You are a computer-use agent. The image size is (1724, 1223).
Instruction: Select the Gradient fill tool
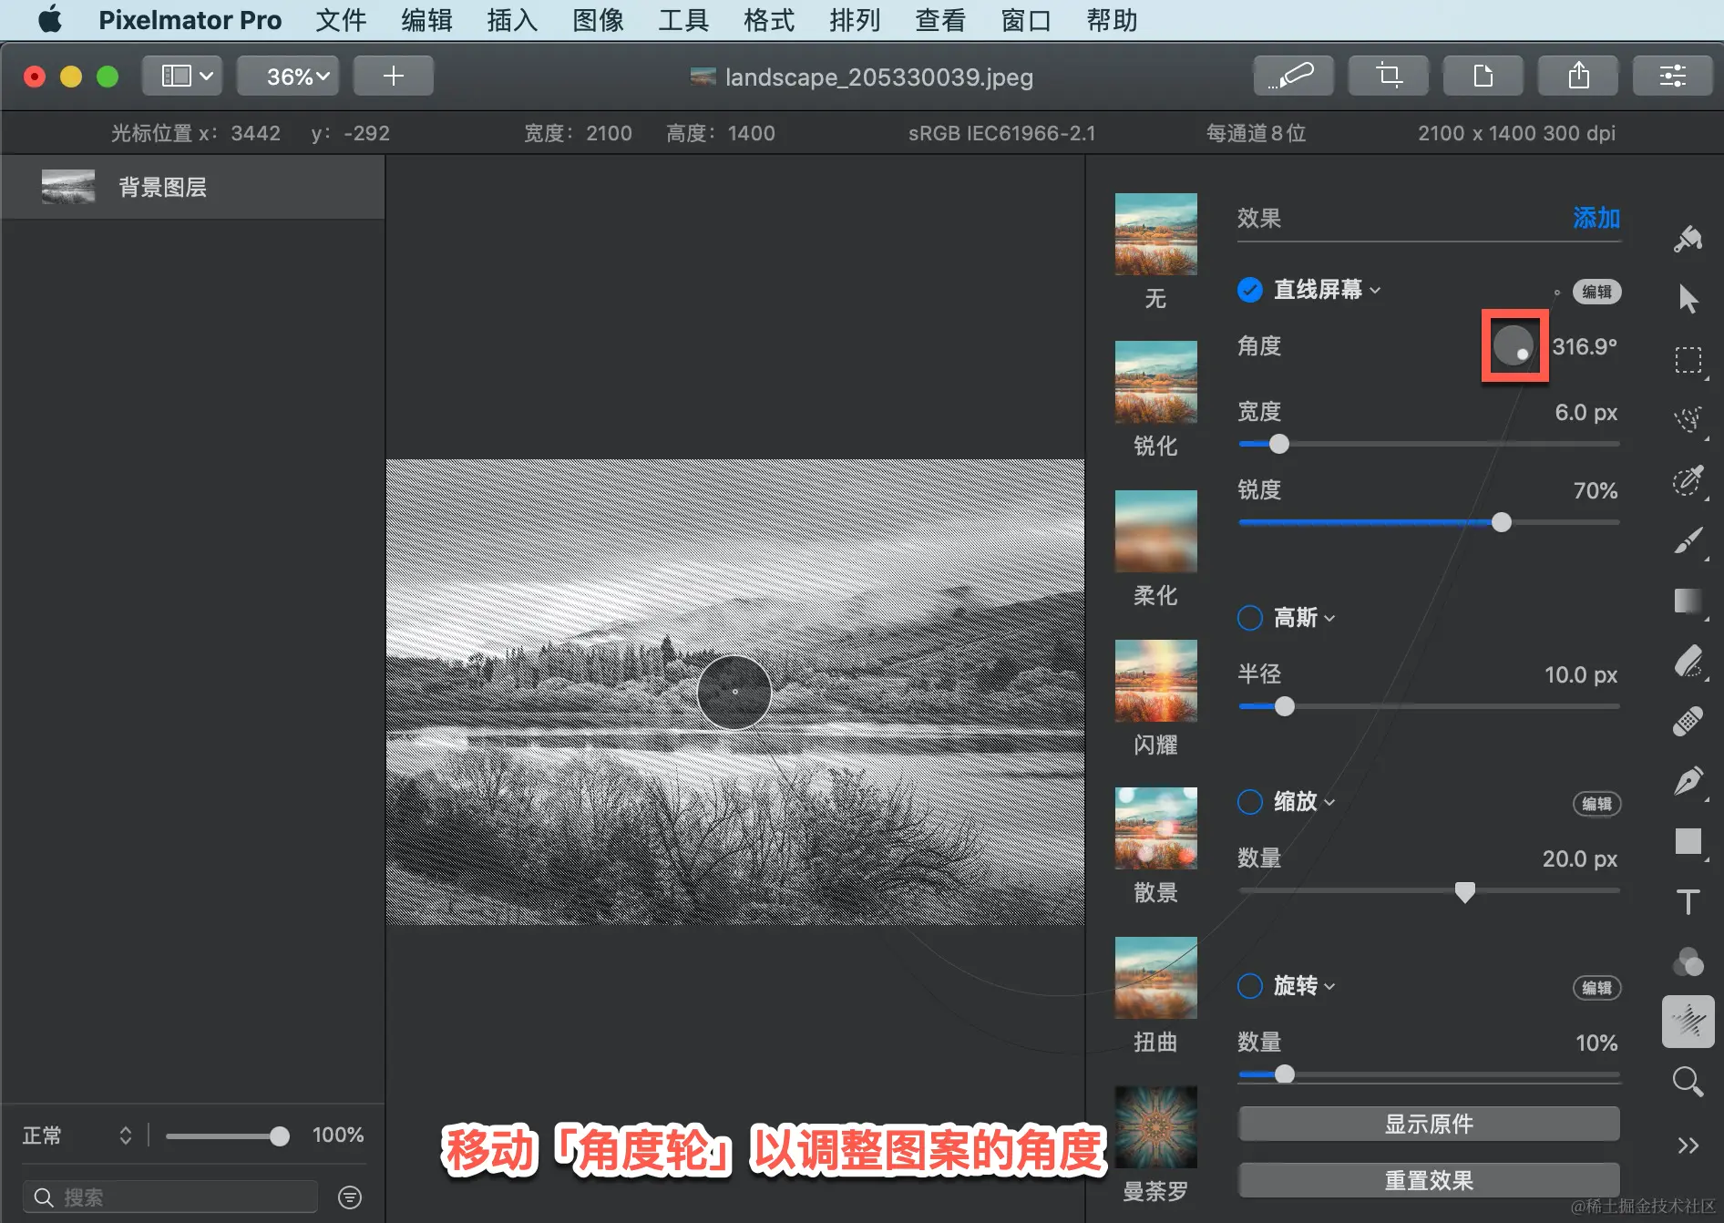[1688, 601]
